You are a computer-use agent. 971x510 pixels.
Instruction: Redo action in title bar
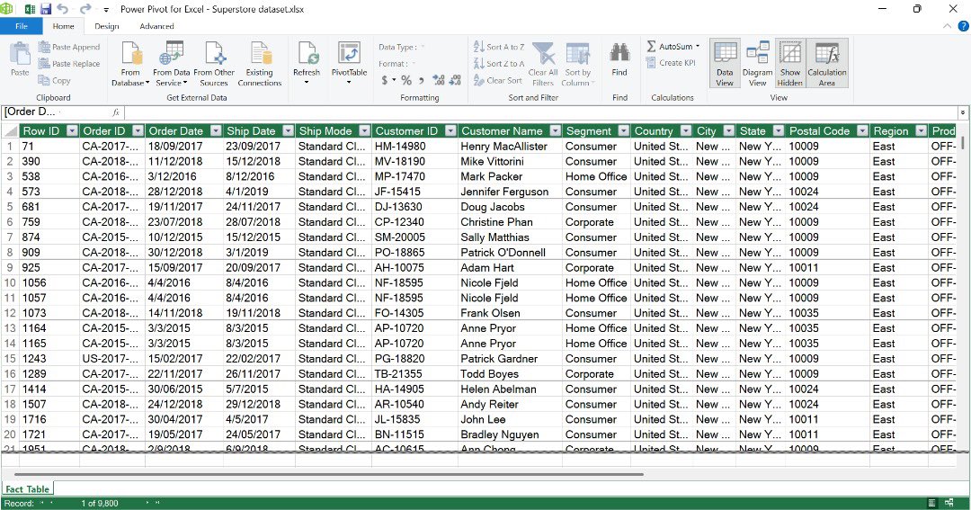click(85, 9)
